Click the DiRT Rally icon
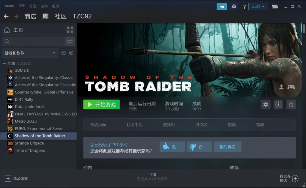Image resolution: width=306 pixels, height=188 pixels. (10, 100)
